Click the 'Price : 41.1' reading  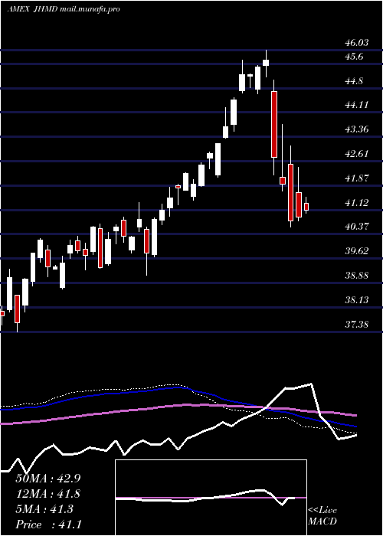click(48, 525)
